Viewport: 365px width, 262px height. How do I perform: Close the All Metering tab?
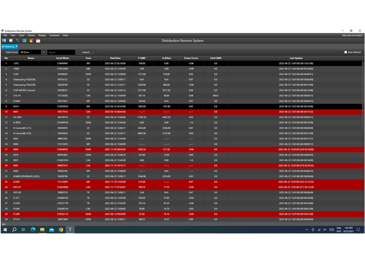coord(16,46)
